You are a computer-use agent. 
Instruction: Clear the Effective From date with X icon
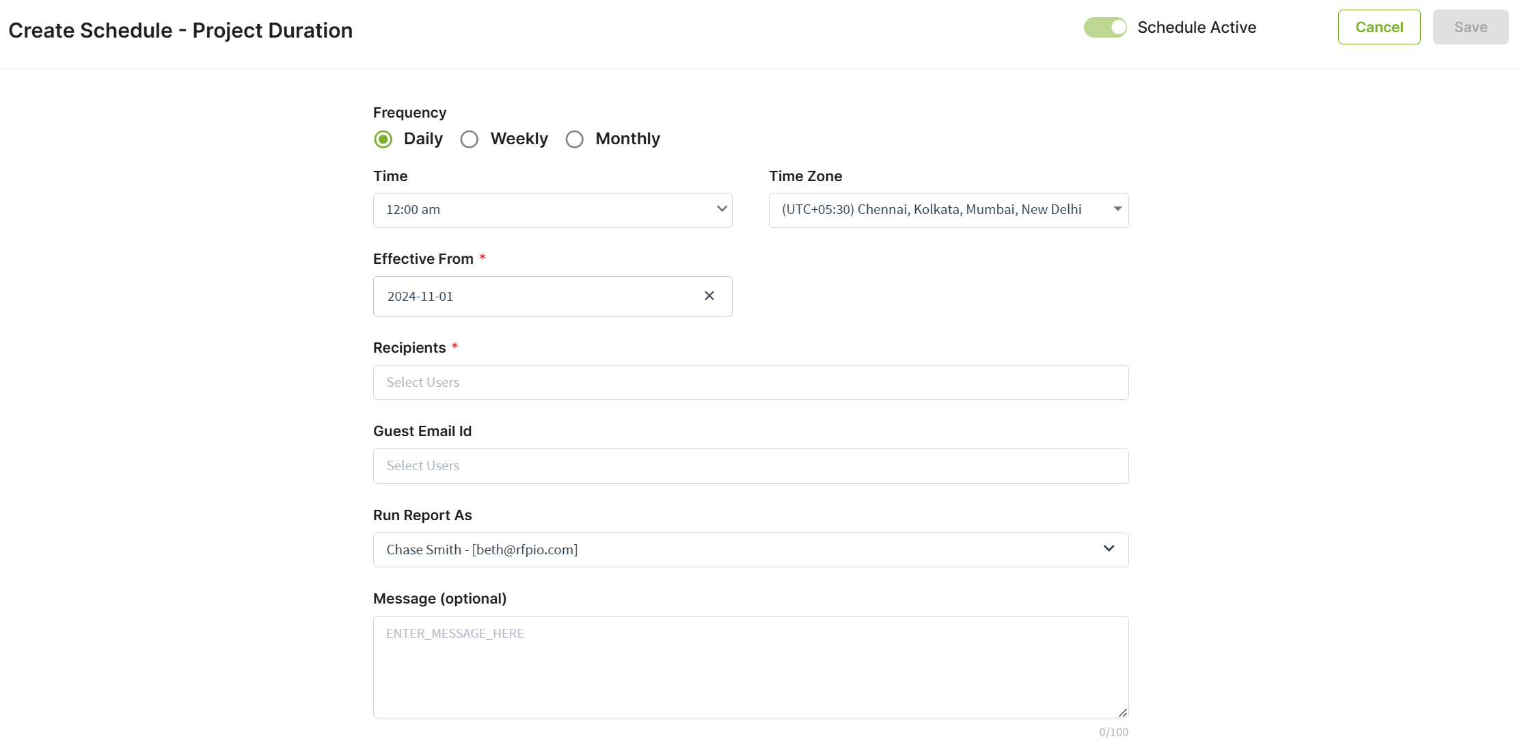(x=709, y=296)
